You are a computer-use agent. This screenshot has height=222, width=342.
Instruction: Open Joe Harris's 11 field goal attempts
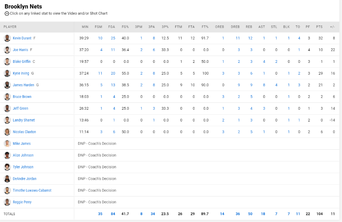click(113, 50)
